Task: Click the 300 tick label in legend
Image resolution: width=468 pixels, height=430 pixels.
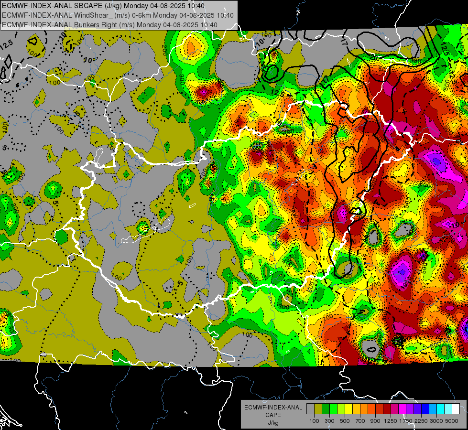Action: tap(329, 421)
